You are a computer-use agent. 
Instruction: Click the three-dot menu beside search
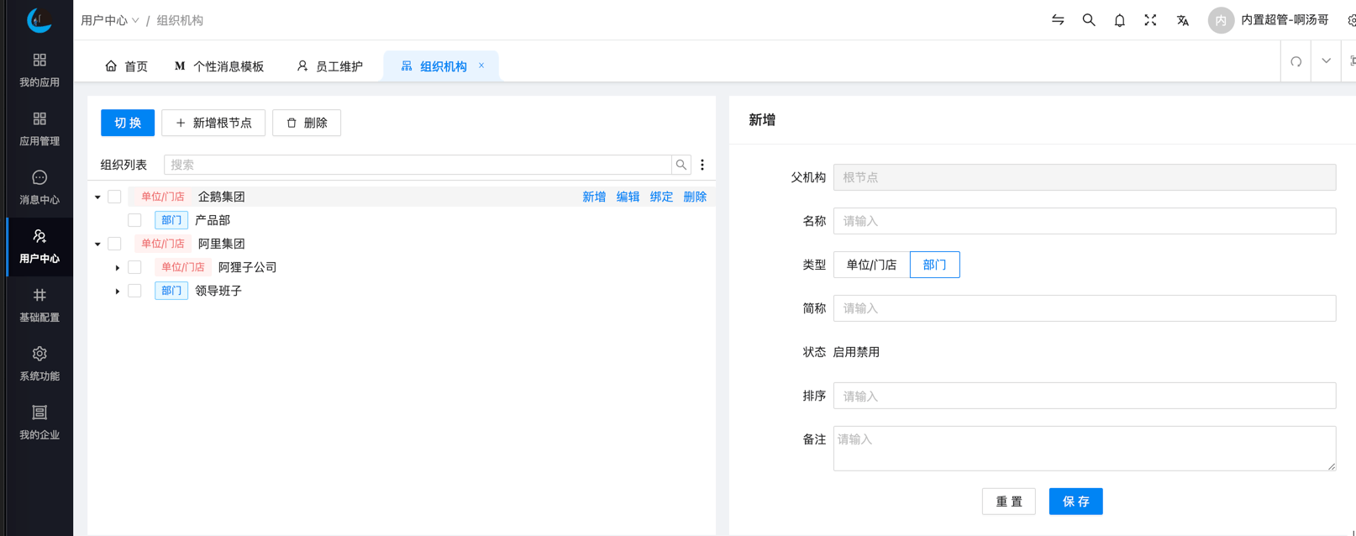(x=702, y=165)
